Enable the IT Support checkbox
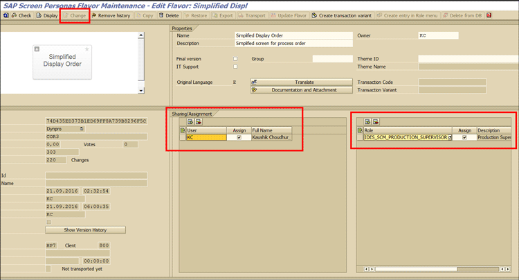The height and width of the screenshot is (280, 519). [235, 67]
